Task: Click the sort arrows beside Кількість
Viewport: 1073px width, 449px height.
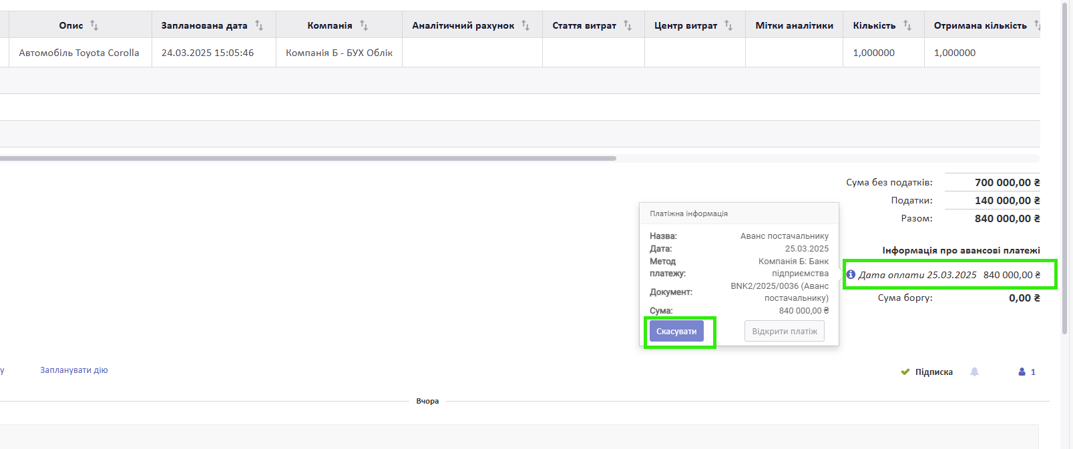Action: click(x=907, y=25)
